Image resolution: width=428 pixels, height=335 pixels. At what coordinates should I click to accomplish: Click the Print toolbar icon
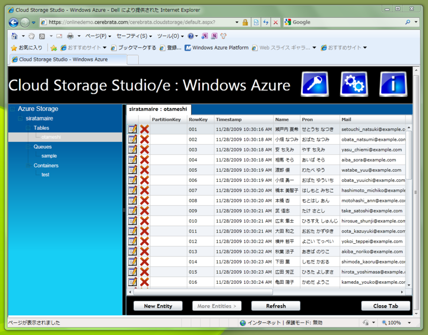tap(70, 36)
